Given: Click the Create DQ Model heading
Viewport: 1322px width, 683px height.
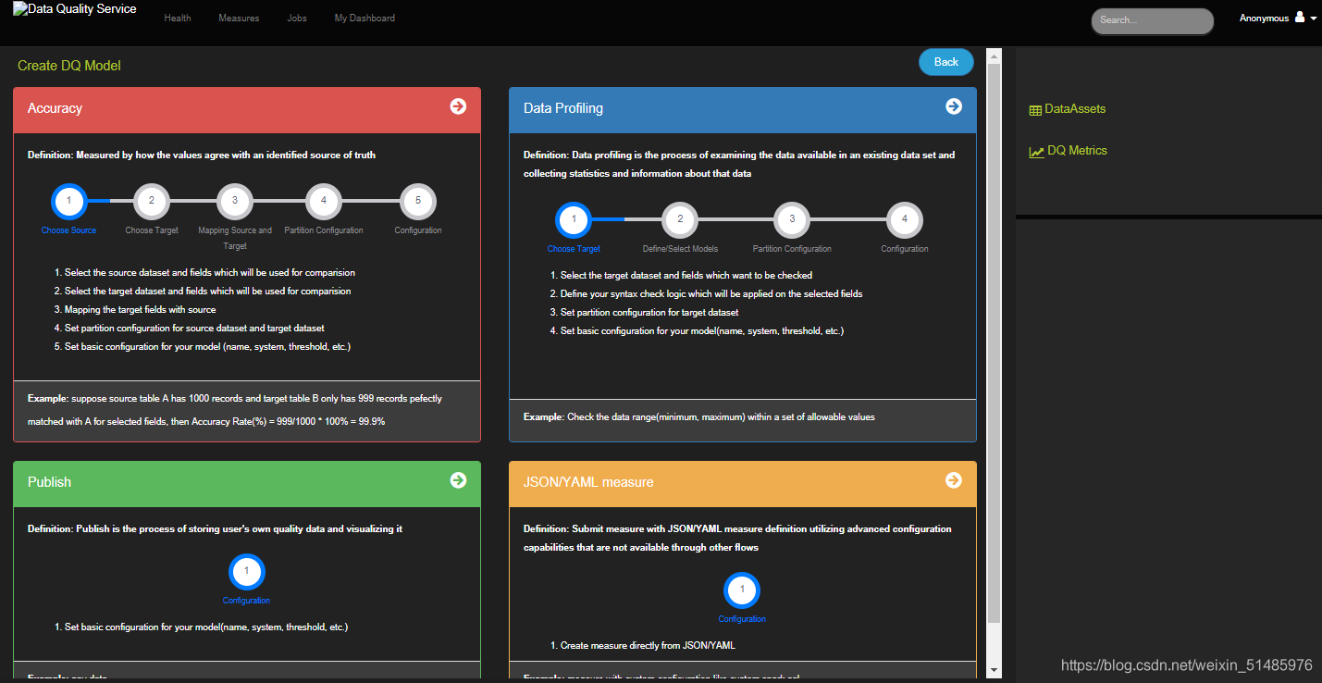Looking at the screenshot, I should coord(69,66).
